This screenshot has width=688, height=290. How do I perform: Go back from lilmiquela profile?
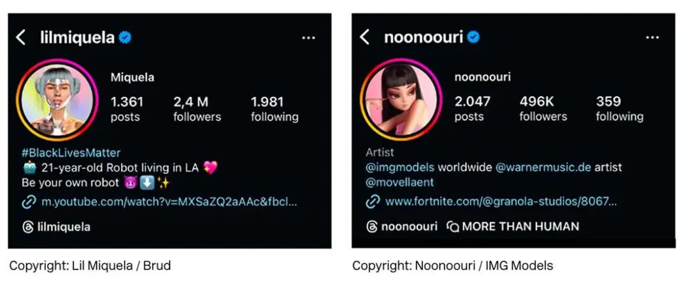click(21, 38)
